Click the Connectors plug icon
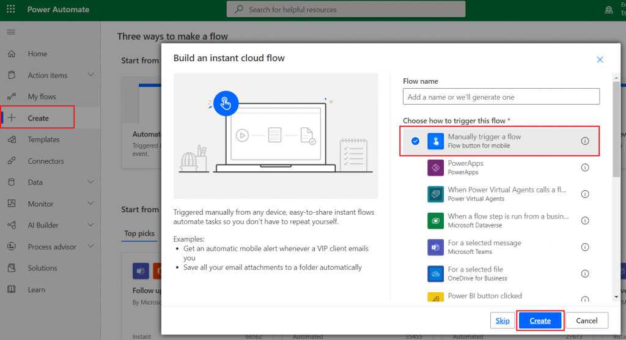626x340 pixels. pyautogui.click(x=12, y=161)
